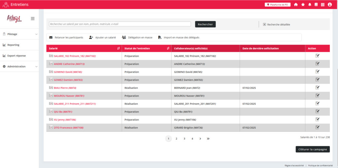The width and height of the screenshot is (338, 168).
Task: Expand the Administration menu
Action: tap(19, 66)
